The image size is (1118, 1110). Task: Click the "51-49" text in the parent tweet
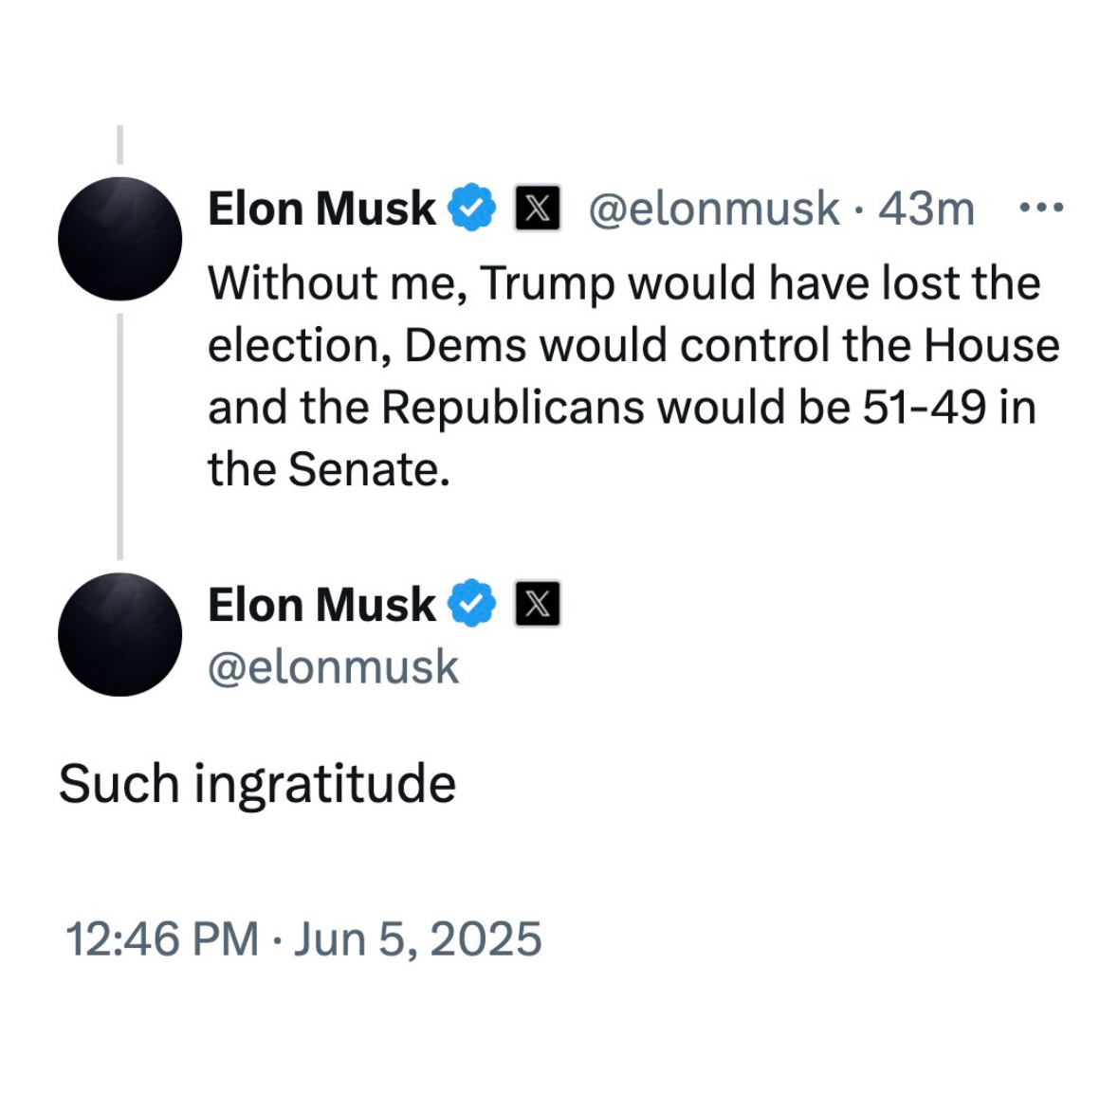(x=924, y=408)
